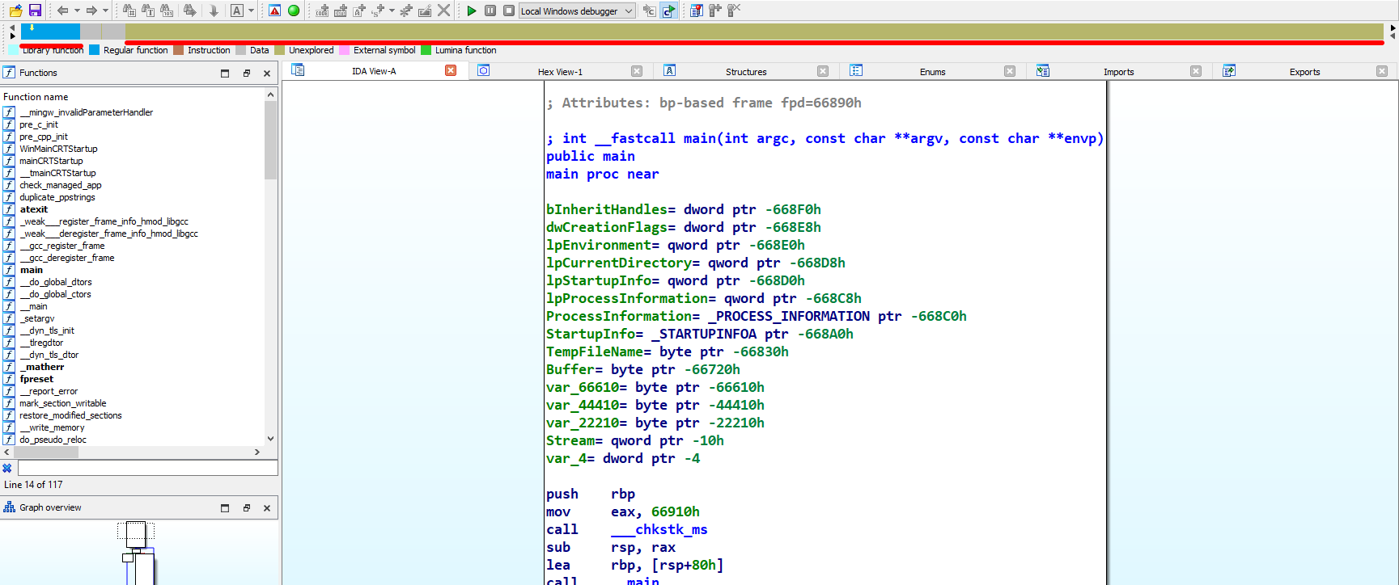The width and height of the screenshot is (1399, 585).
Task: Select WinMainCRTStartup in the function list
Action: pos(58,149)
